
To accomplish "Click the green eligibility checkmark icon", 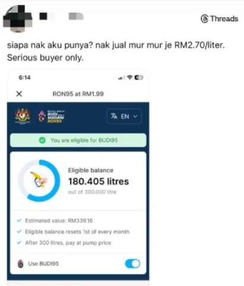I will pos(42,140).
